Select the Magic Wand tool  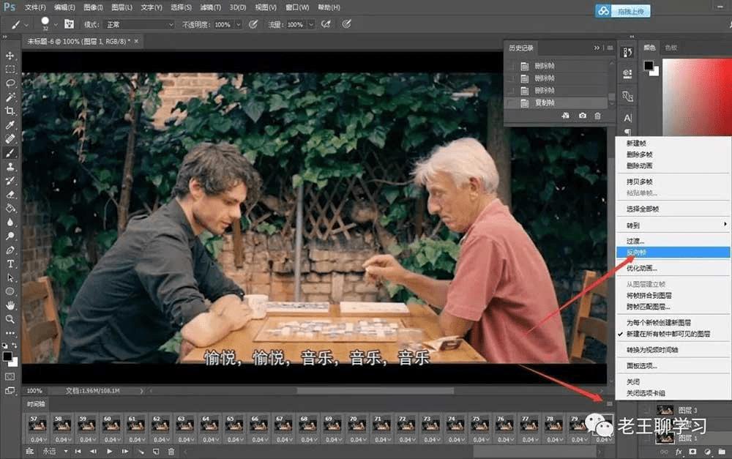coord(10,97)
